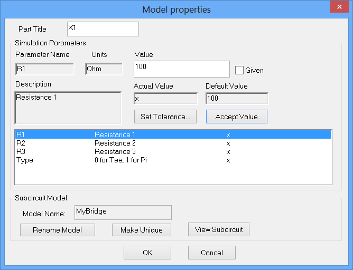Click the Parameter Name field

(x=44, y=69)
